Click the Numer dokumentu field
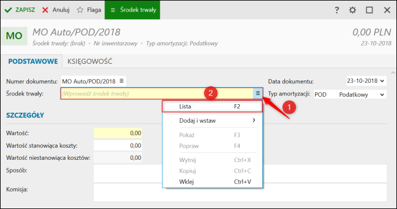The height and width of the screenshot is (209, 397). click(x=93, y=81)
